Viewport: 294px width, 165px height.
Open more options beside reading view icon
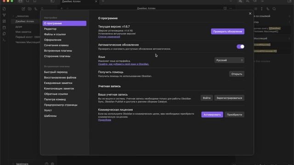(x=231, y=8)
